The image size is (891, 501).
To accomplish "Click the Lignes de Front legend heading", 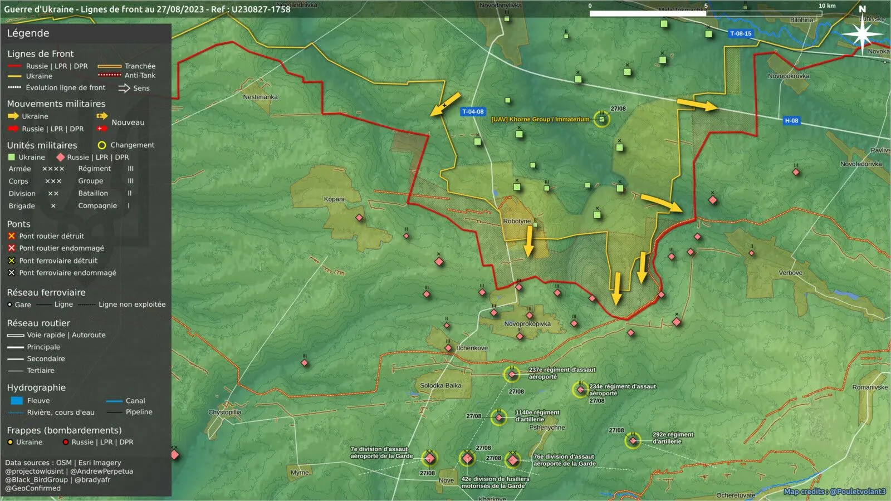I will [x=40, y=53].
